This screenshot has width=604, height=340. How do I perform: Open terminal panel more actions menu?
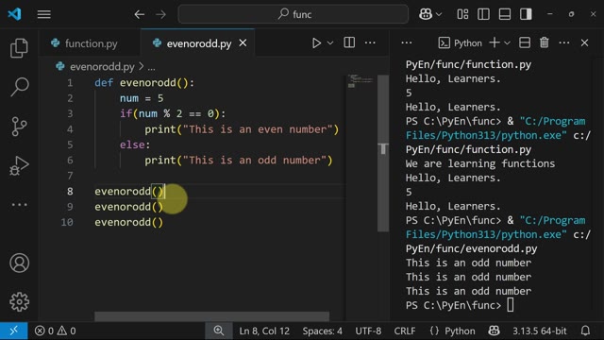click(x=564, y=42)
